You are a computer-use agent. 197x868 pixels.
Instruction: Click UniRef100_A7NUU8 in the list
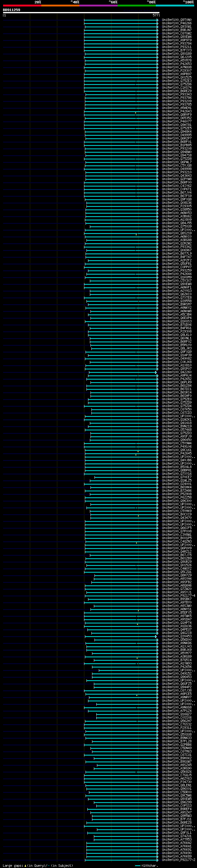tap(177, 67)
